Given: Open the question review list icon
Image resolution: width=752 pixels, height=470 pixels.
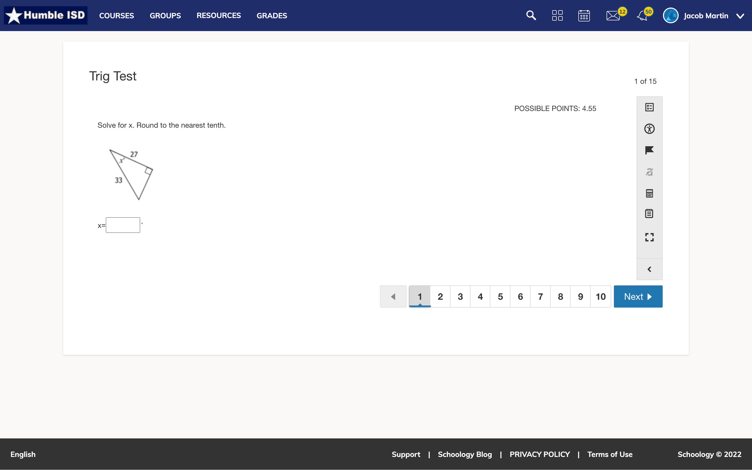Looking at the screenshot, I should click(x=649, y=107).
